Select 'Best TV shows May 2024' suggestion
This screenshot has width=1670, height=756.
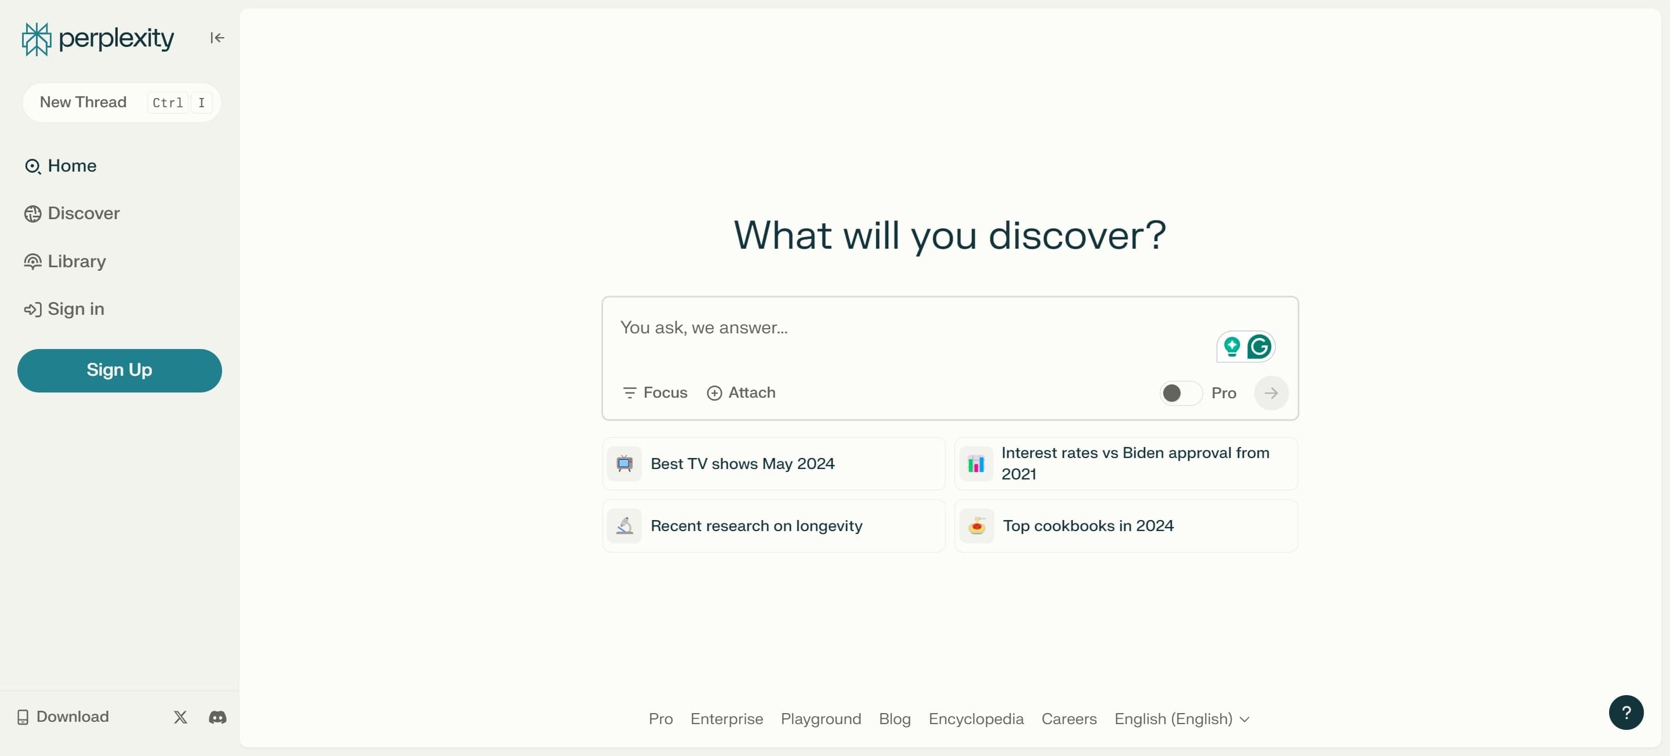pyautogui.click(x=774, y=464)
